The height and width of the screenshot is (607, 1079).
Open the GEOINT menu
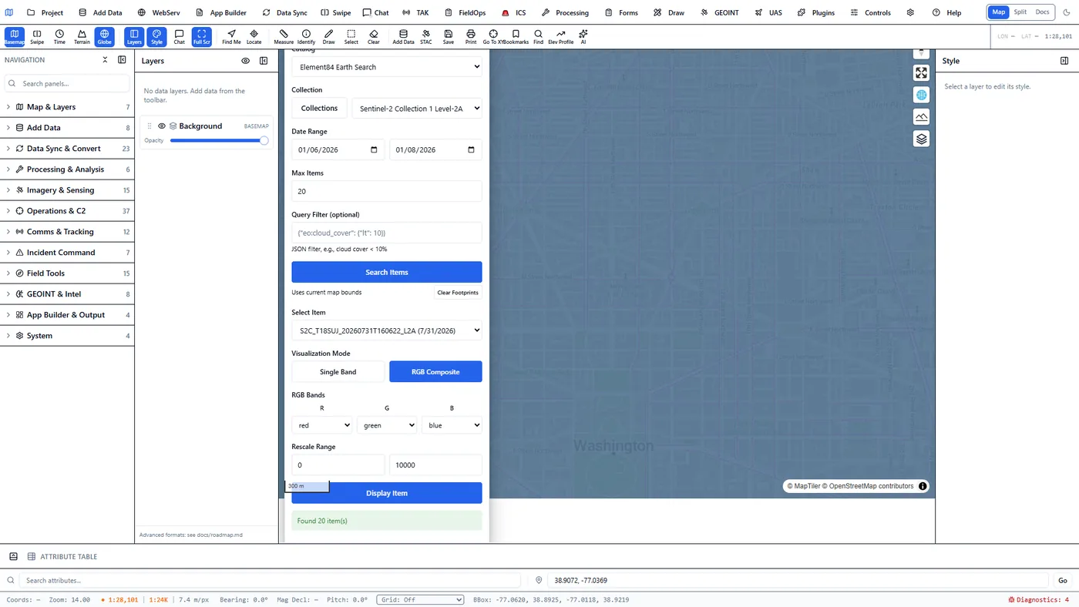pyautogui.click(x=719, y=12)
